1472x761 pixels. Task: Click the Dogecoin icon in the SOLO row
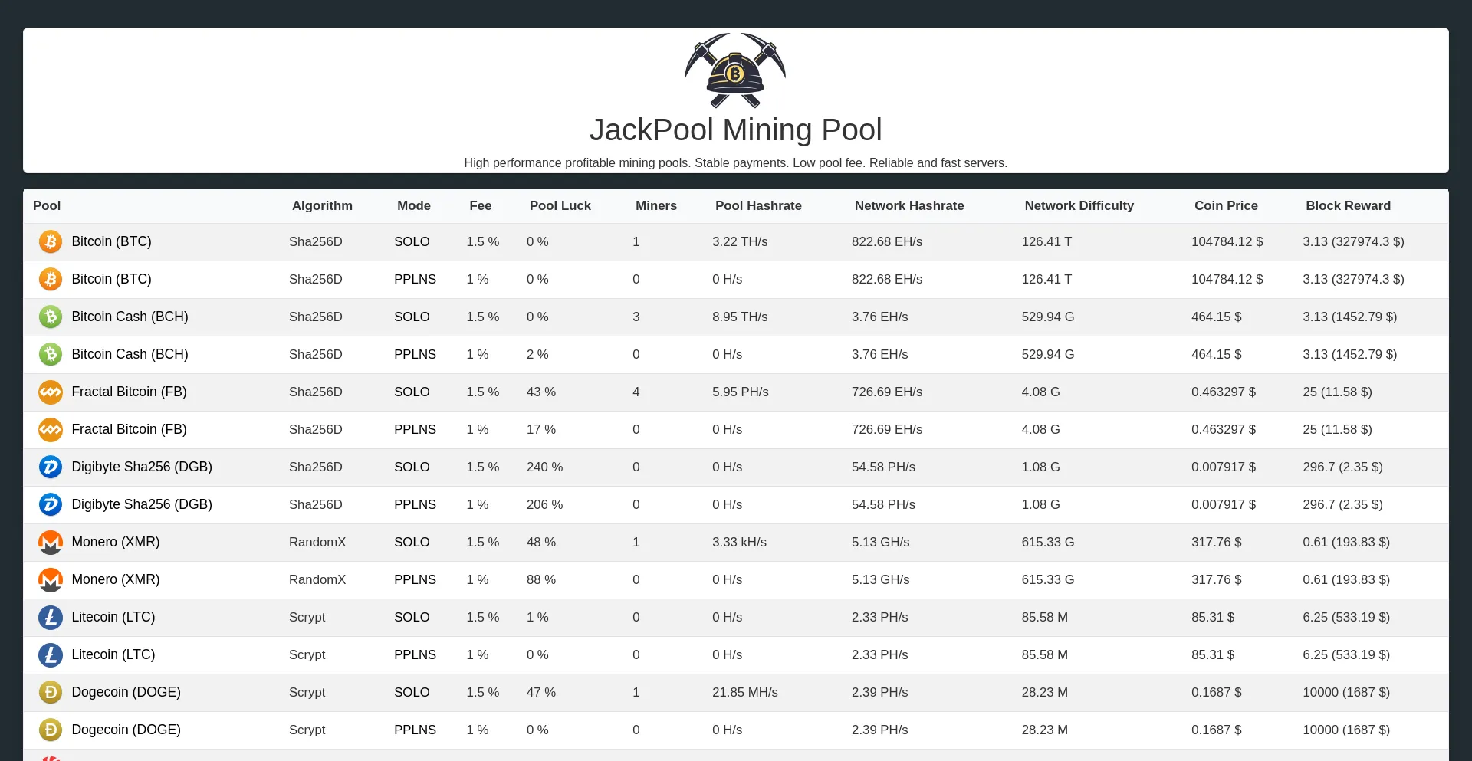(x=51, y=693)
